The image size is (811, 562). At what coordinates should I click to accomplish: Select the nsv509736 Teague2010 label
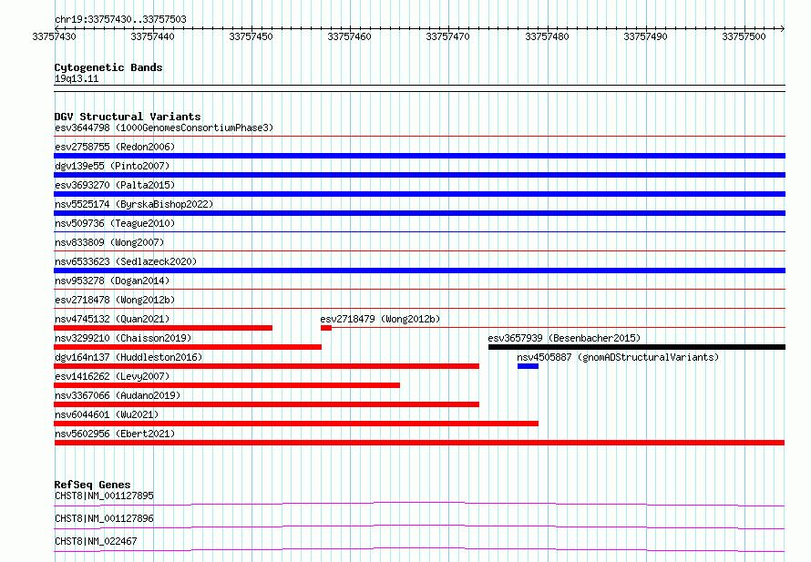[x=115, y=223]
